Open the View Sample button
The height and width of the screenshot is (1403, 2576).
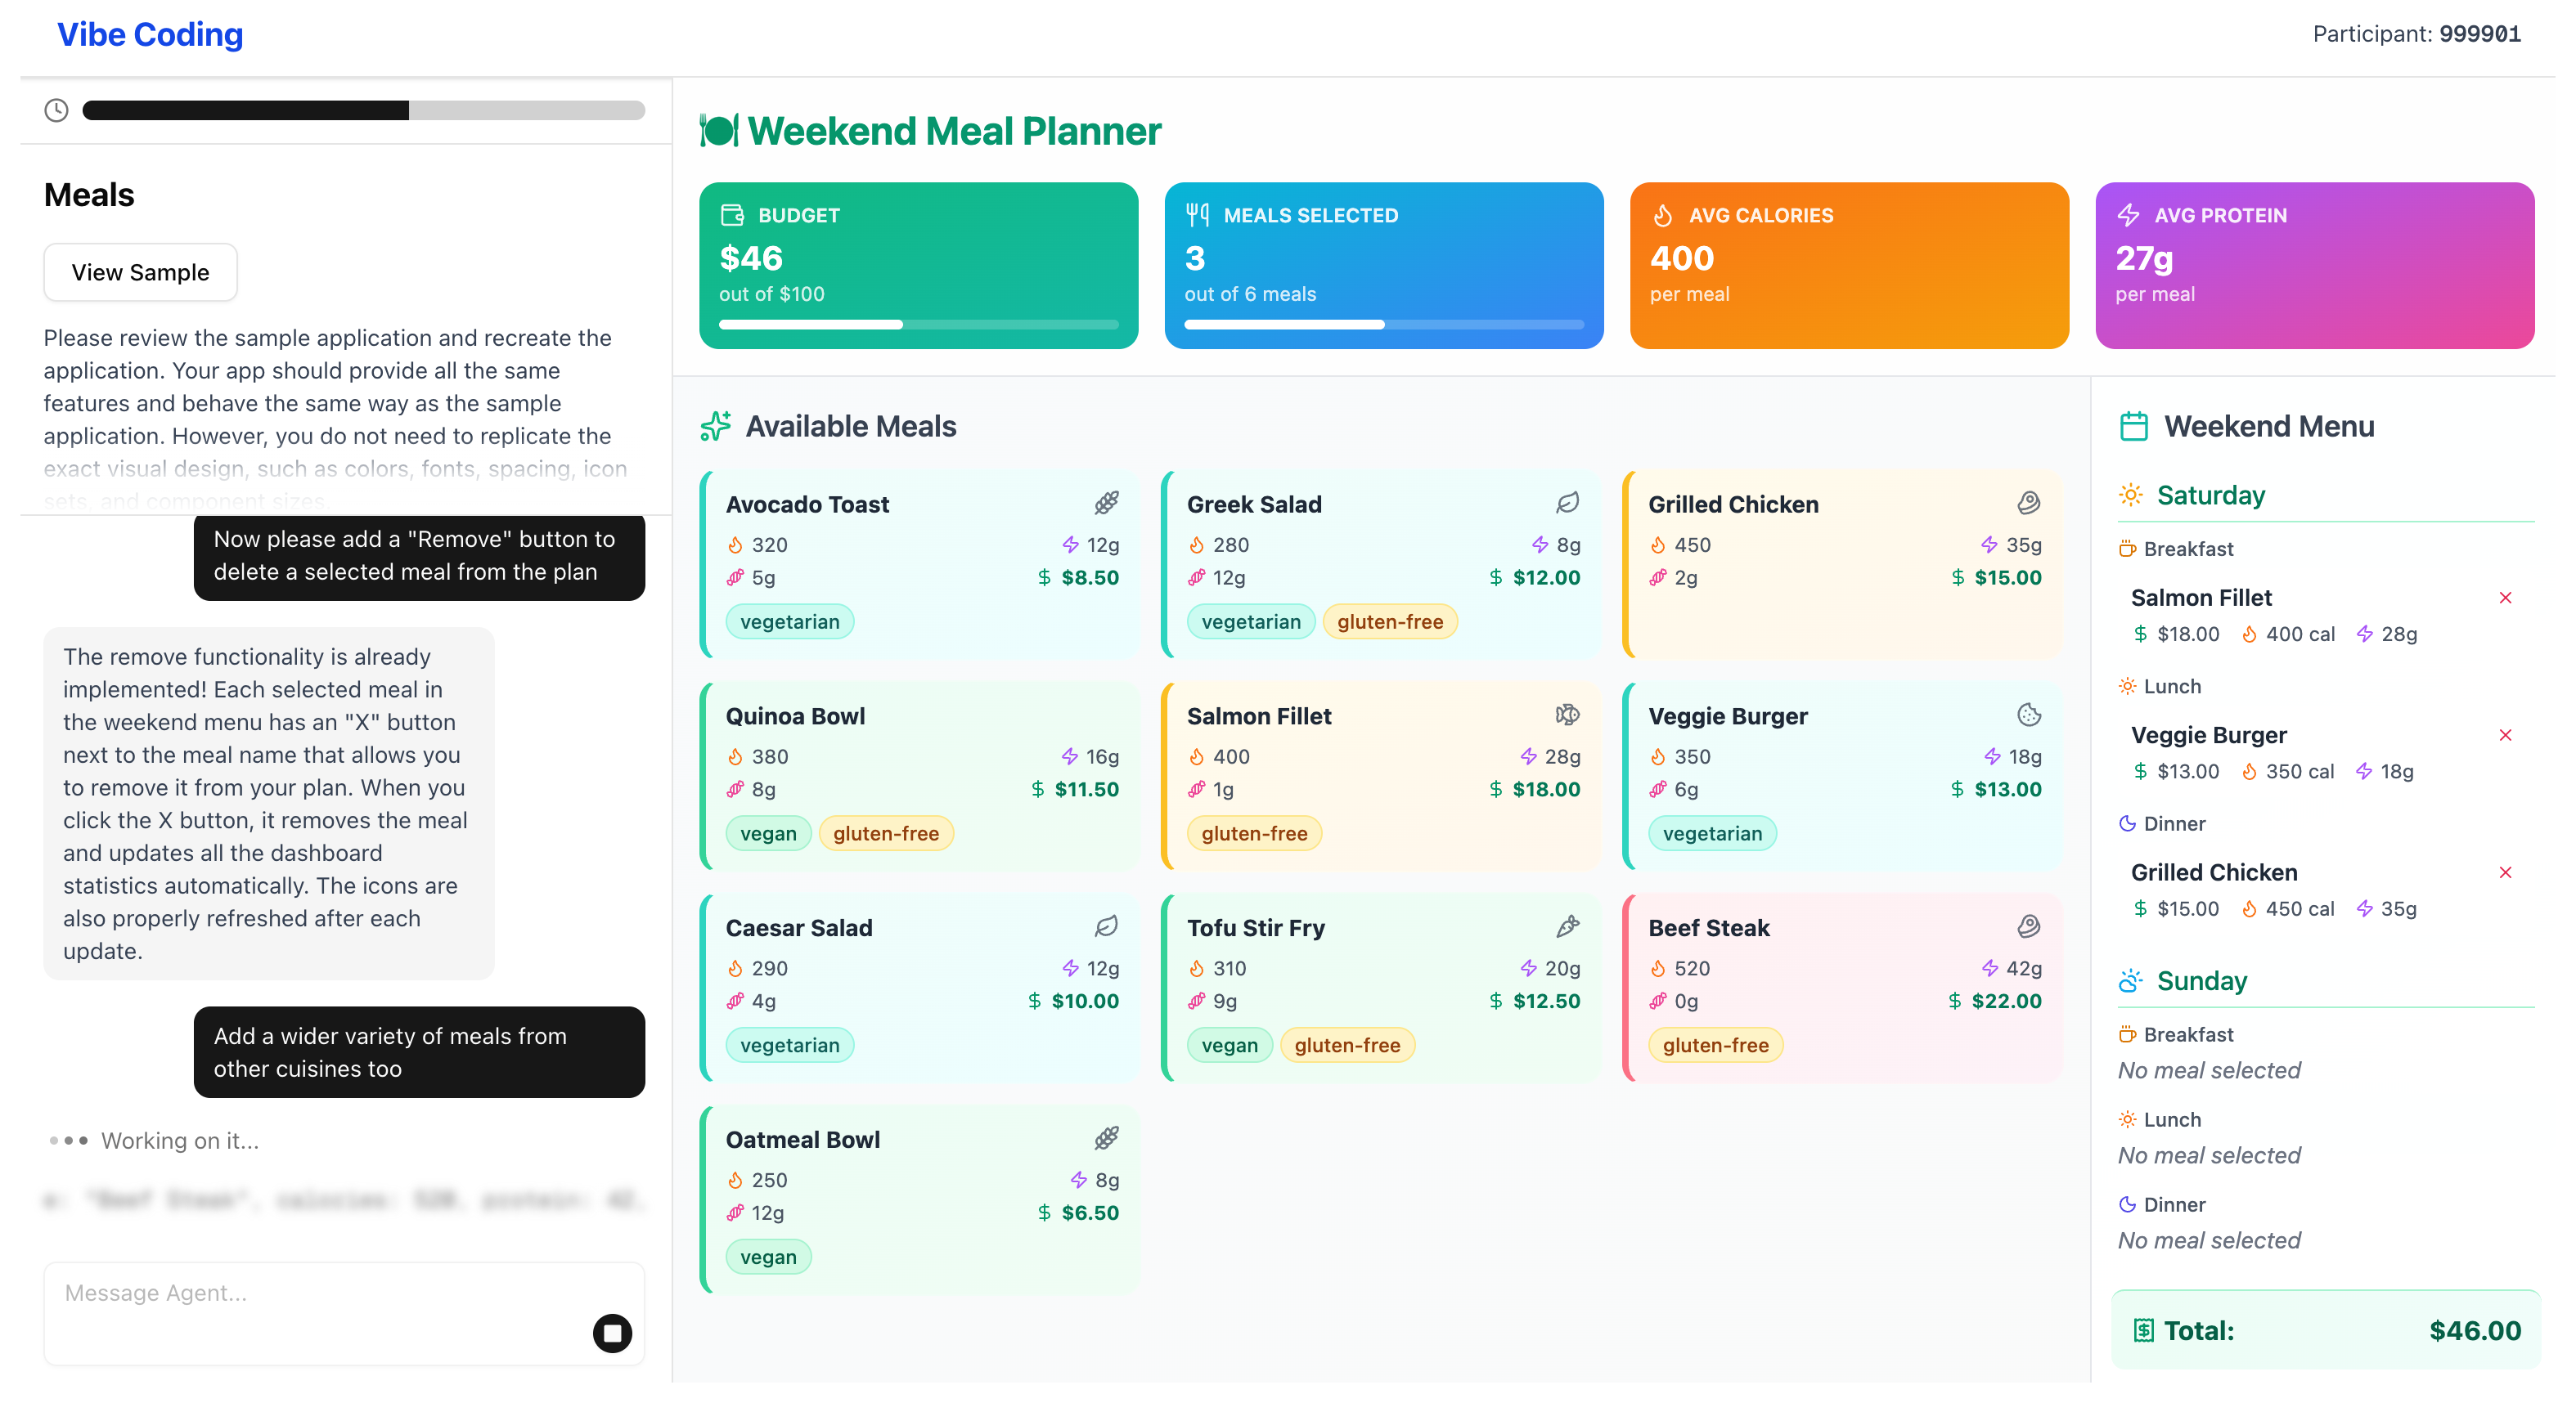click(x=140, y=271)
